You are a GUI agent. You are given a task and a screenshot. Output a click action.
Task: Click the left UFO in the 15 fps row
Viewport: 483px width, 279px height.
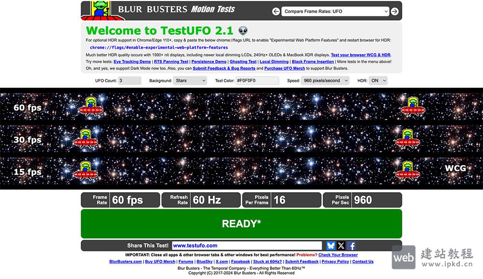coord(85,171)
